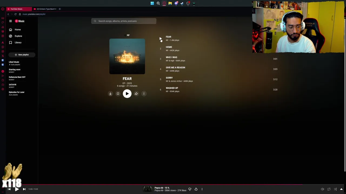Play the track FEAR with its play icon
Screen dimensions: 346x194
(160, 39)
